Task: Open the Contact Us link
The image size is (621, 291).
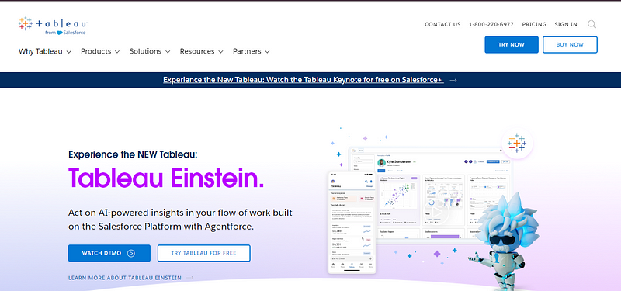Action: (442, 24)
